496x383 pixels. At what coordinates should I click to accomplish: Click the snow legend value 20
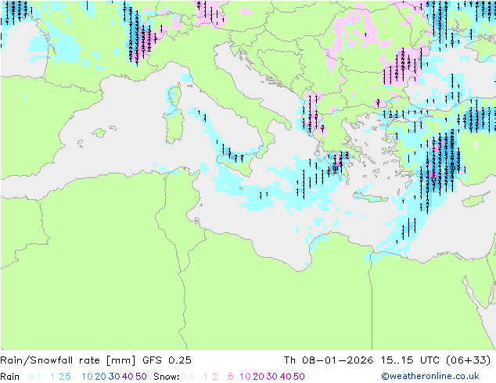[x=258, y=377]
